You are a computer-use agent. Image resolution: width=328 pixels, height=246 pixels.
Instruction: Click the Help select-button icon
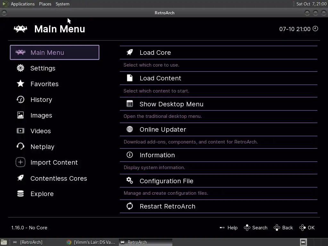pyautogui.click(x=222, y=228)
